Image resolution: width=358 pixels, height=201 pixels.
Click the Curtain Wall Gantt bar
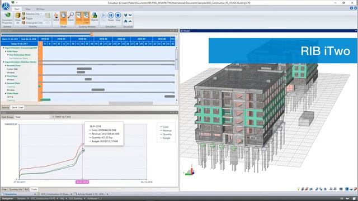pos(84,69)
